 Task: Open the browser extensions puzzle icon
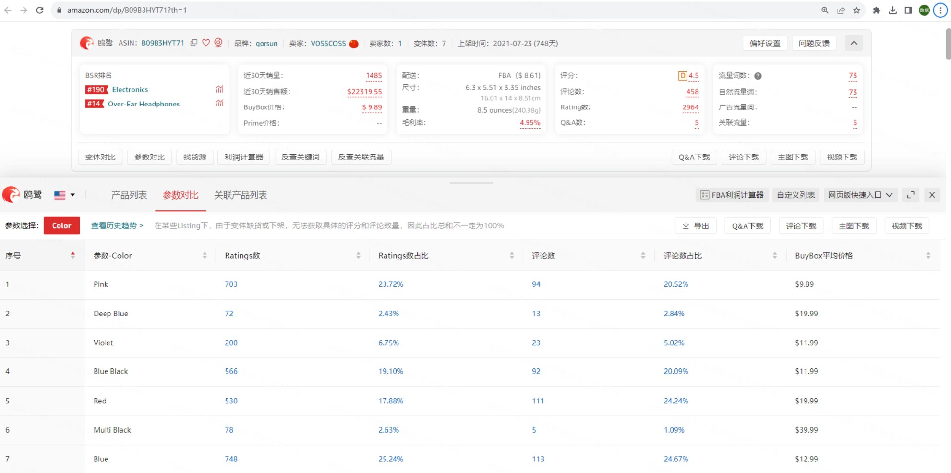click(x=876, y=10)
